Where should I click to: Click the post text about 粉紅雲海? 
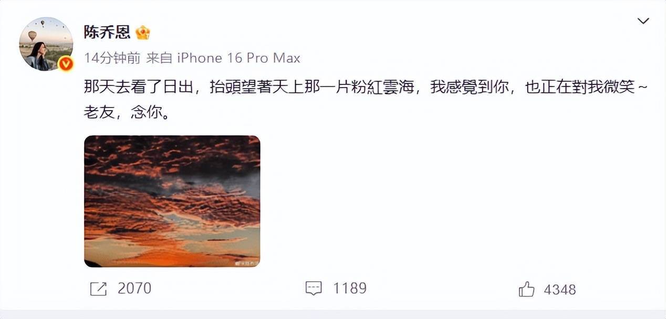click(367, 87)
